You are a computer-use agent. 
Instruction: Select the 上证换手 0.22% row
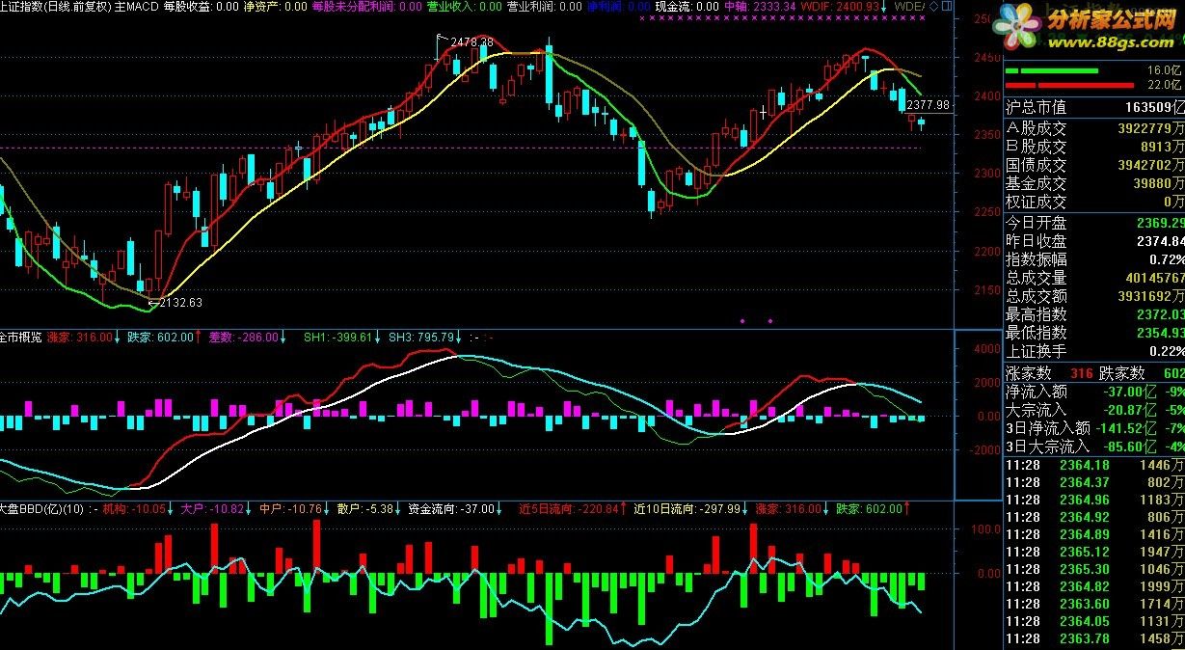point(1094,351)
